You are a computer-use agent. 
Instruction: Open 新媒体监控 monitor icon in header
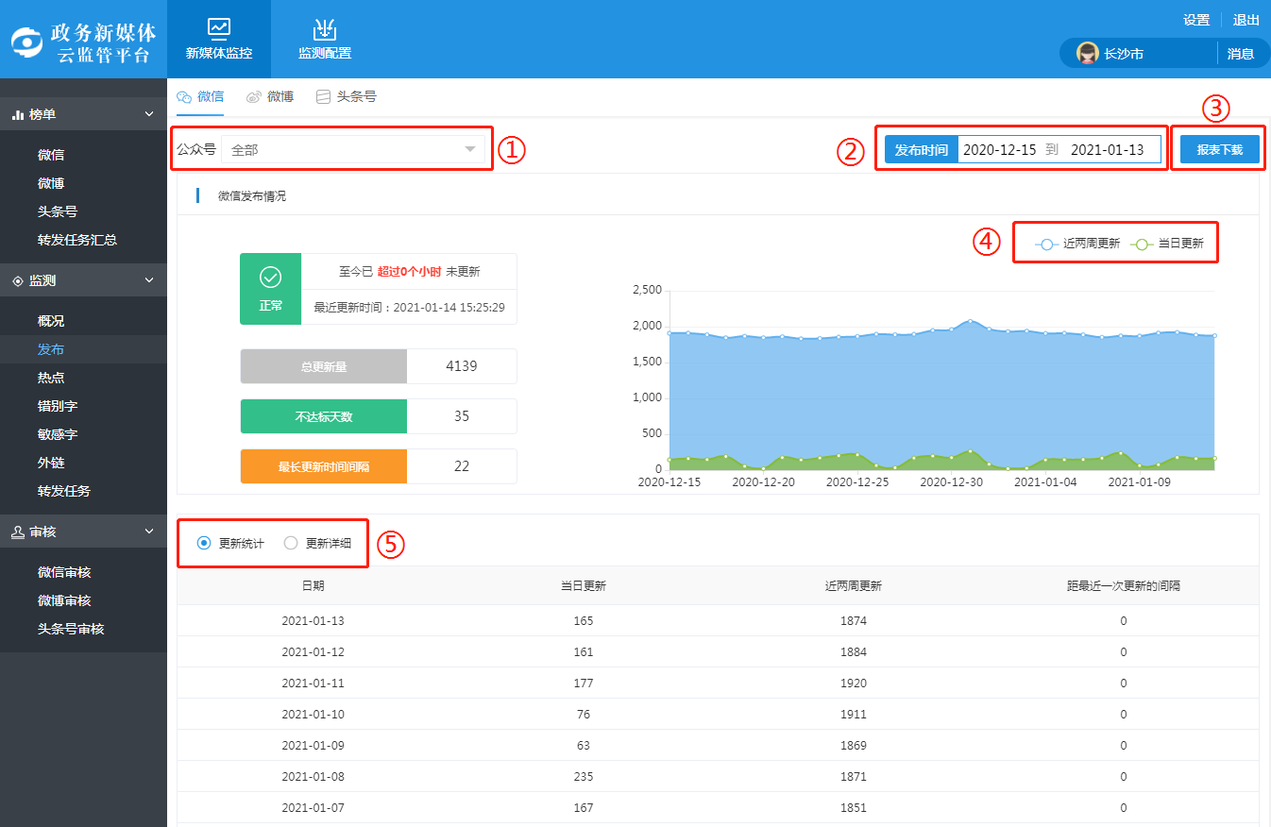(x=219, y=28)
